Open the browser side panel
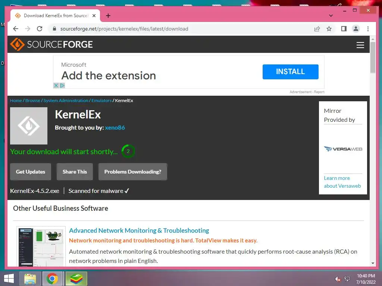 pos(344,29)
